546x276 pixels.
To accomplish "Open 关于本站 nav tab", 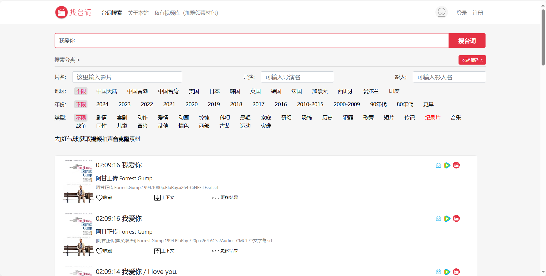I will (138, 13).
